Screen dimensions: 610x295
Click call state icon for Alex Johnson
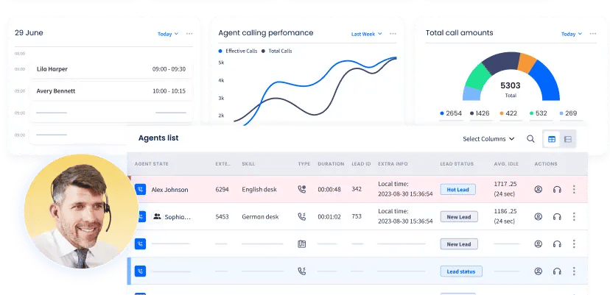click(x=140, y=190)
